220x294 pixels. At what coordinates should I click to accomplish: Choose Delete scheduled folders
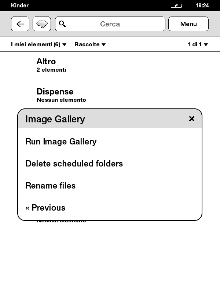74,164
